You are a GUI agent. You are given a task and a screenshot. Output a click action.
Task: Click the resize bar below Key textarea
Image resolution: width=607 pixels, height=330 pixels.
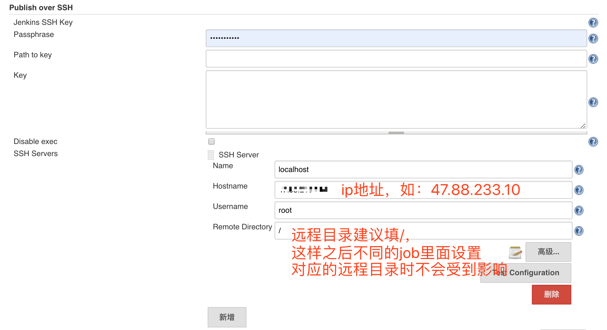coord(396,133)
